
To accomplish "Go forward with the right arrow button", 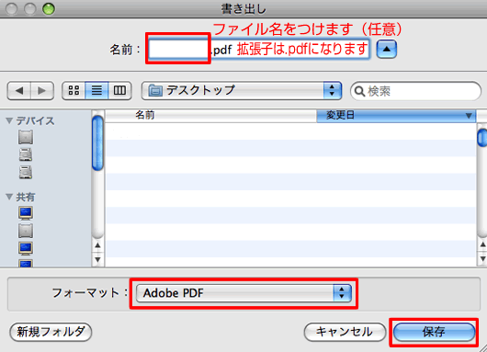I will [42, 91].
